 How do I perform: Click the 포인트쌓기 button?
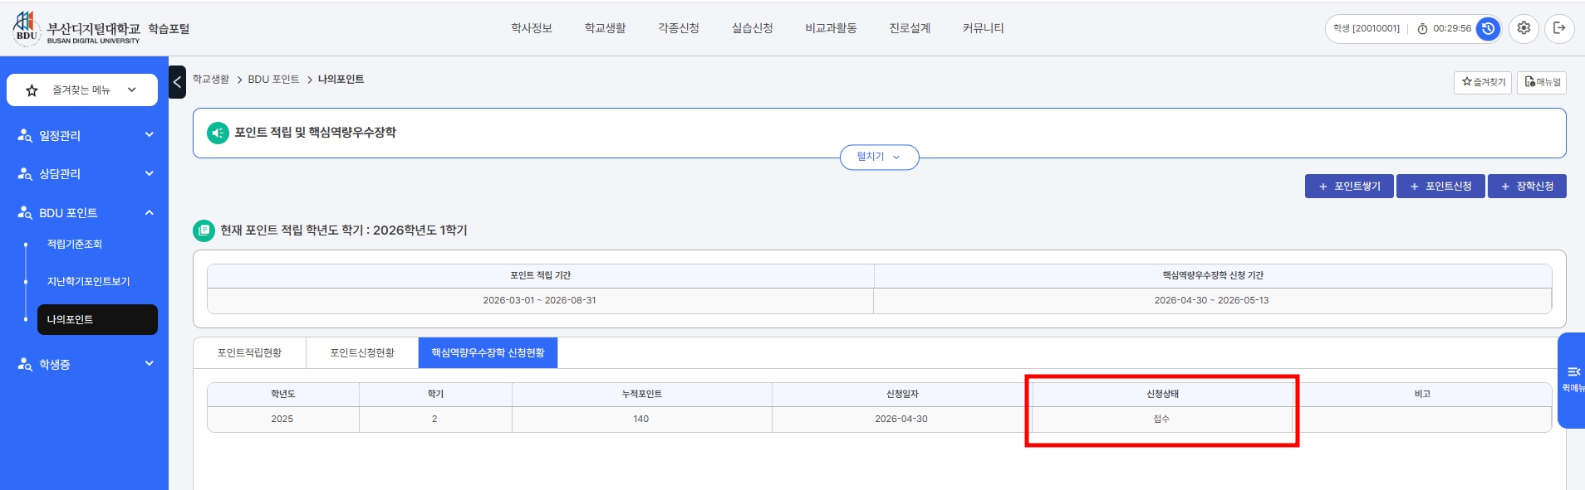coord(1349,187)
